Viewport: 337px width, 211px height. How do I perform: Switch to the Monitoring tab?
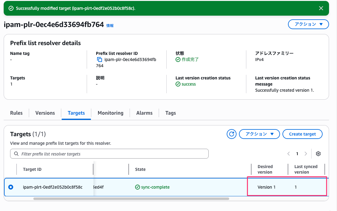click(110, 113)
